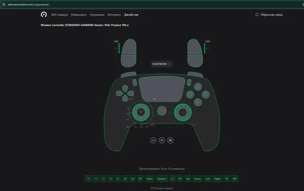Expand the PLAYSTATION layout dropdown
Screen dimensions: 304x191
click(x=161, y=64)
